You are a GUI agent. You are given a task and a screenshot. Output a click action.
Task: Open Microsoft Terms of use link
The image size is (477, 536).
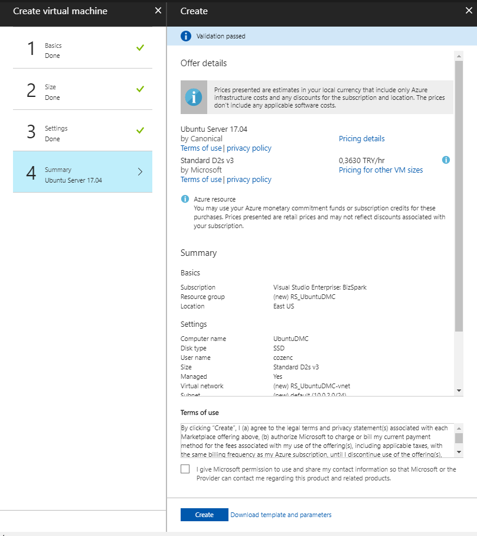pos(201,180)
